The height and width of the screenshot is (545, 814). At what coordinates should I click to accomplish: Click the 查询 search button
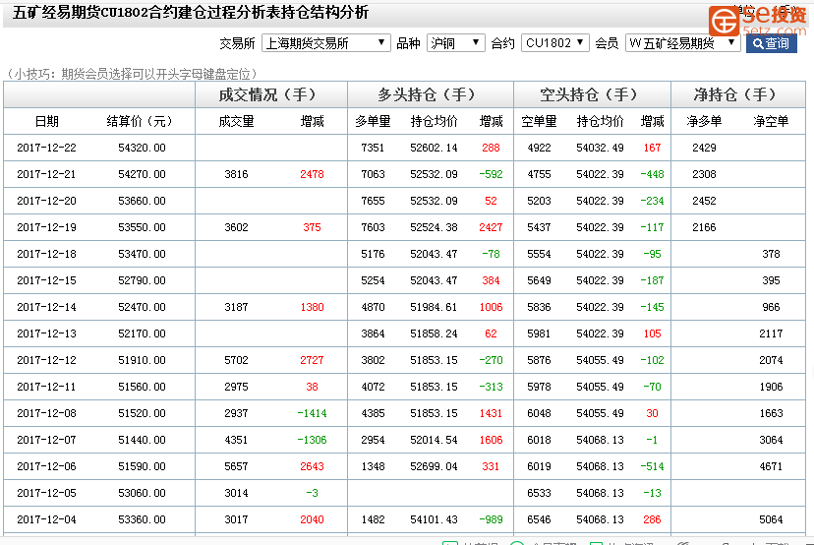click(x=771, y=43)
